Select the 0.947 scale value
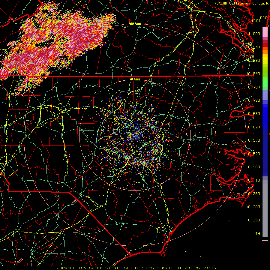This screenshot has width=270, height=270. point(254,47)
